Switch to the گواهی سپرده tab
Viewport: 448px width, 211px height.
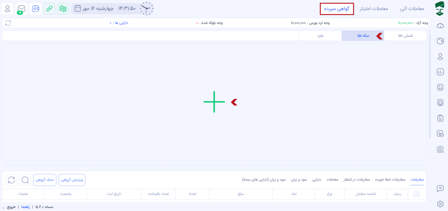click(336, 9)
